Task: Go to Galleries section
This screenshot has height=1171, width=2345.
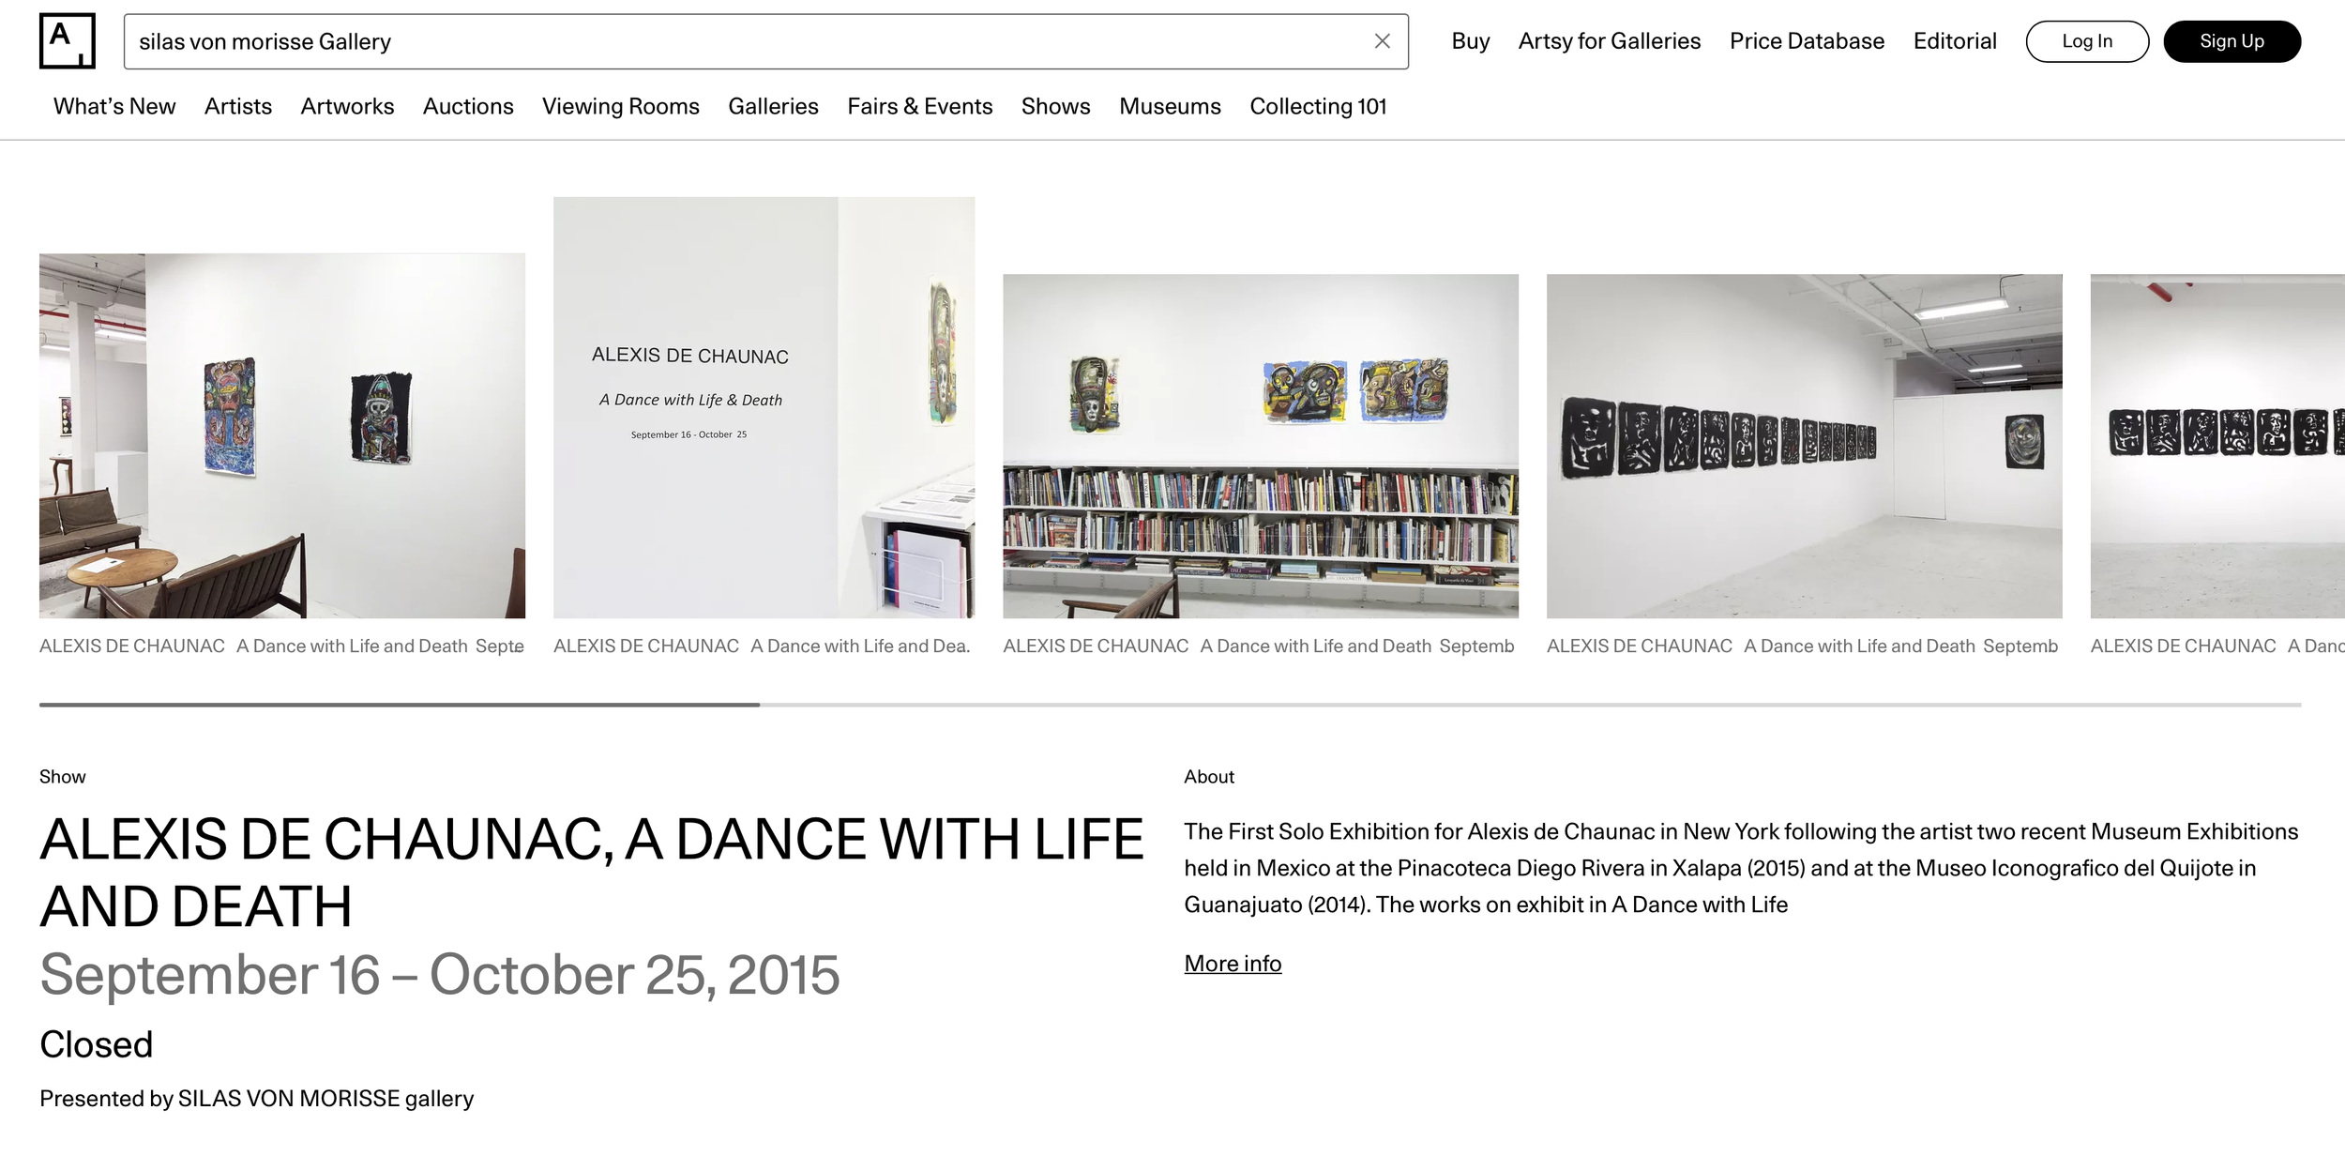Action: 773,106
